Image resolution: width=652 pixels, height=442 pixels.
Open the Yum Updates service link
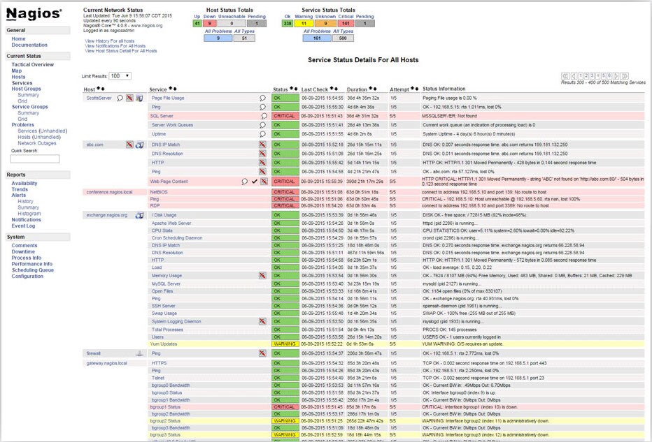[164, 344]
